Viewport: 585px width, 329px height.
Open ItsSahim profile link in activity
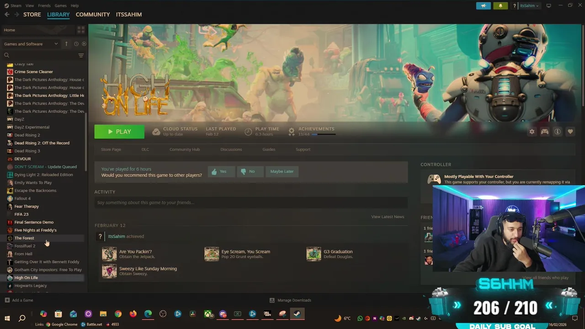click(x=117, y=236)
